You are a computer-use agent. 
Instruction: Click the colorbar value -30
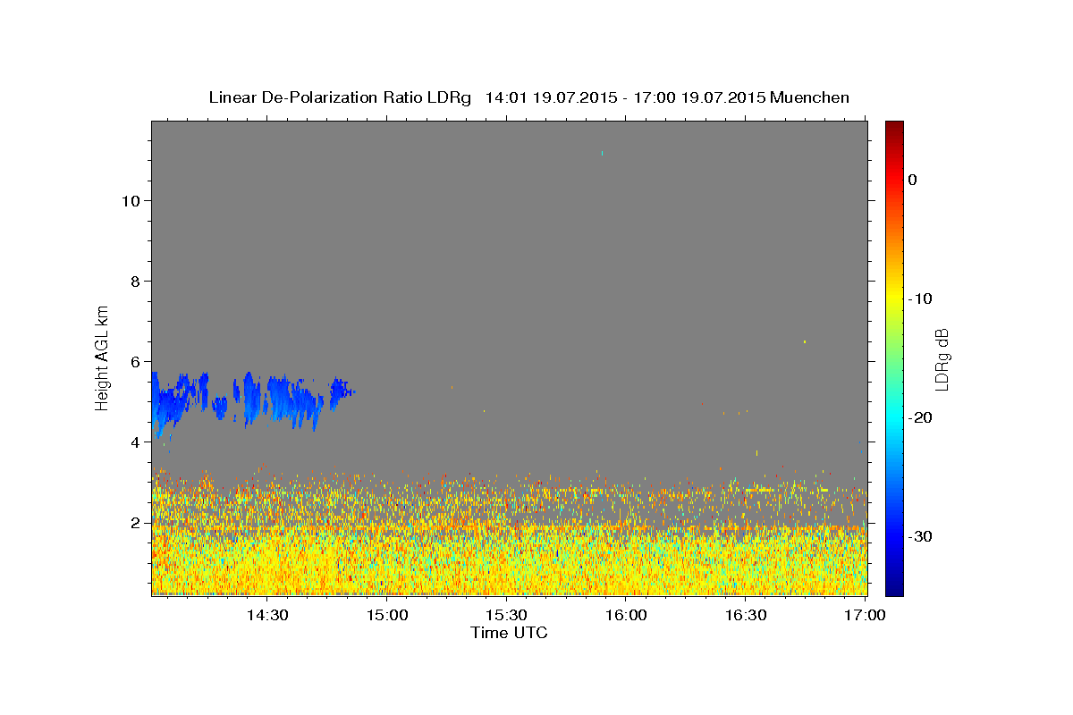coord(922,536)
